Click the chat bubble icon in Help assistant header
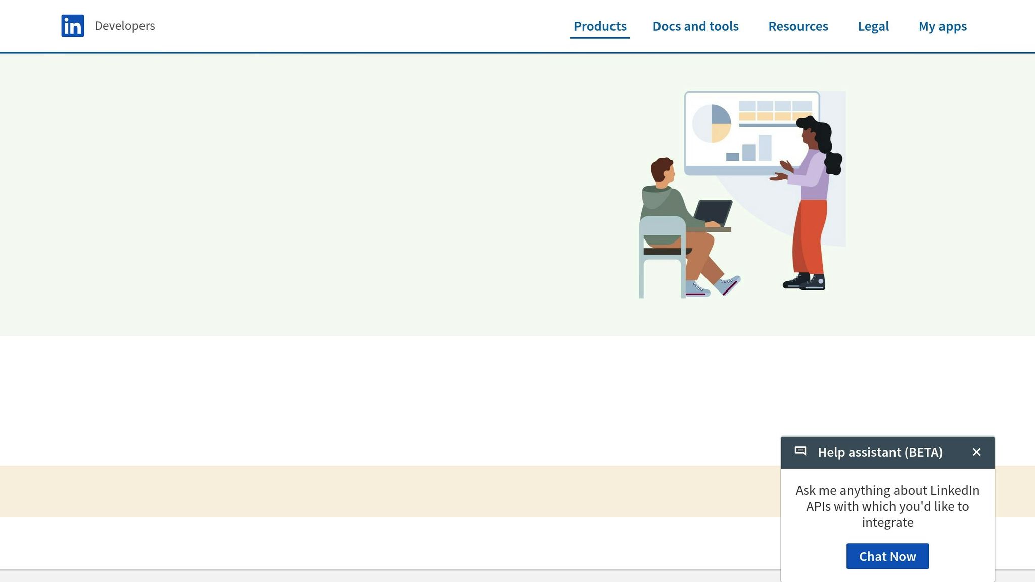The height and width of the screenshot is (582, 1035). tap(801, 452)
